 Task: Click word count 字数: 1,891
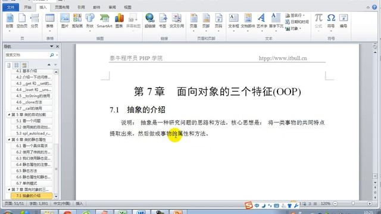[38, 203]
